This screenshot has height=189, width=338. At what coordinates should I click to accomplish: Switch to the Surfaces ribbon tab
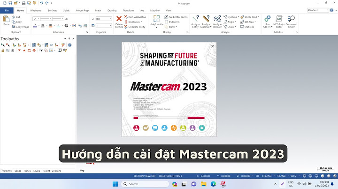tap(53, 10)
